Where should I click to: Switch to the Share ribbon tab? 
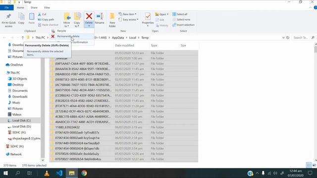(34, 8)
